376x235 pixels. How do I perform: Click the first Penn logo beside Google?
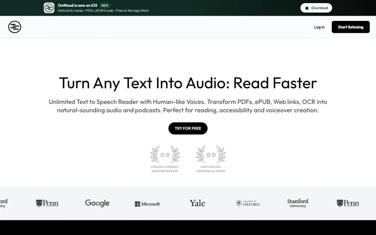(47, 203)
